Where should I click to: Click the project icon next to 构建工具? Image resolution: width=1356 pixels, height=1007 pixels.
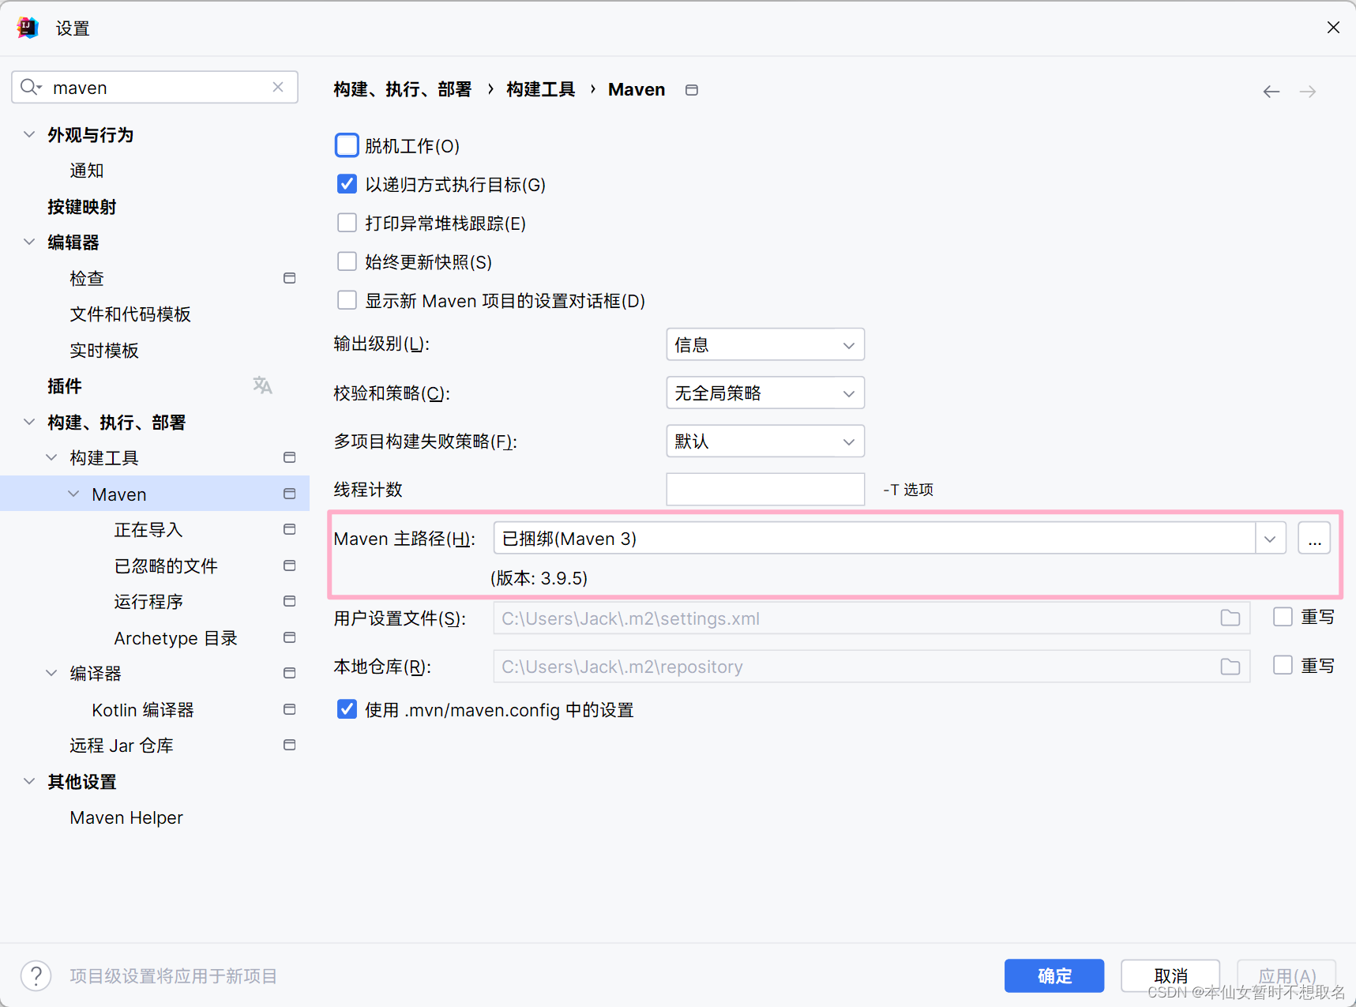(x=290, y=457)
